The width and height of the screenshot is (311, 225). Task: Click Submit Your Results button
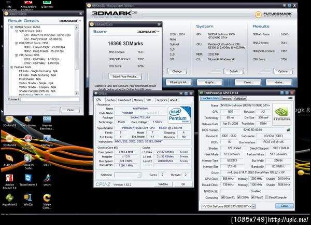click(125, 76)
